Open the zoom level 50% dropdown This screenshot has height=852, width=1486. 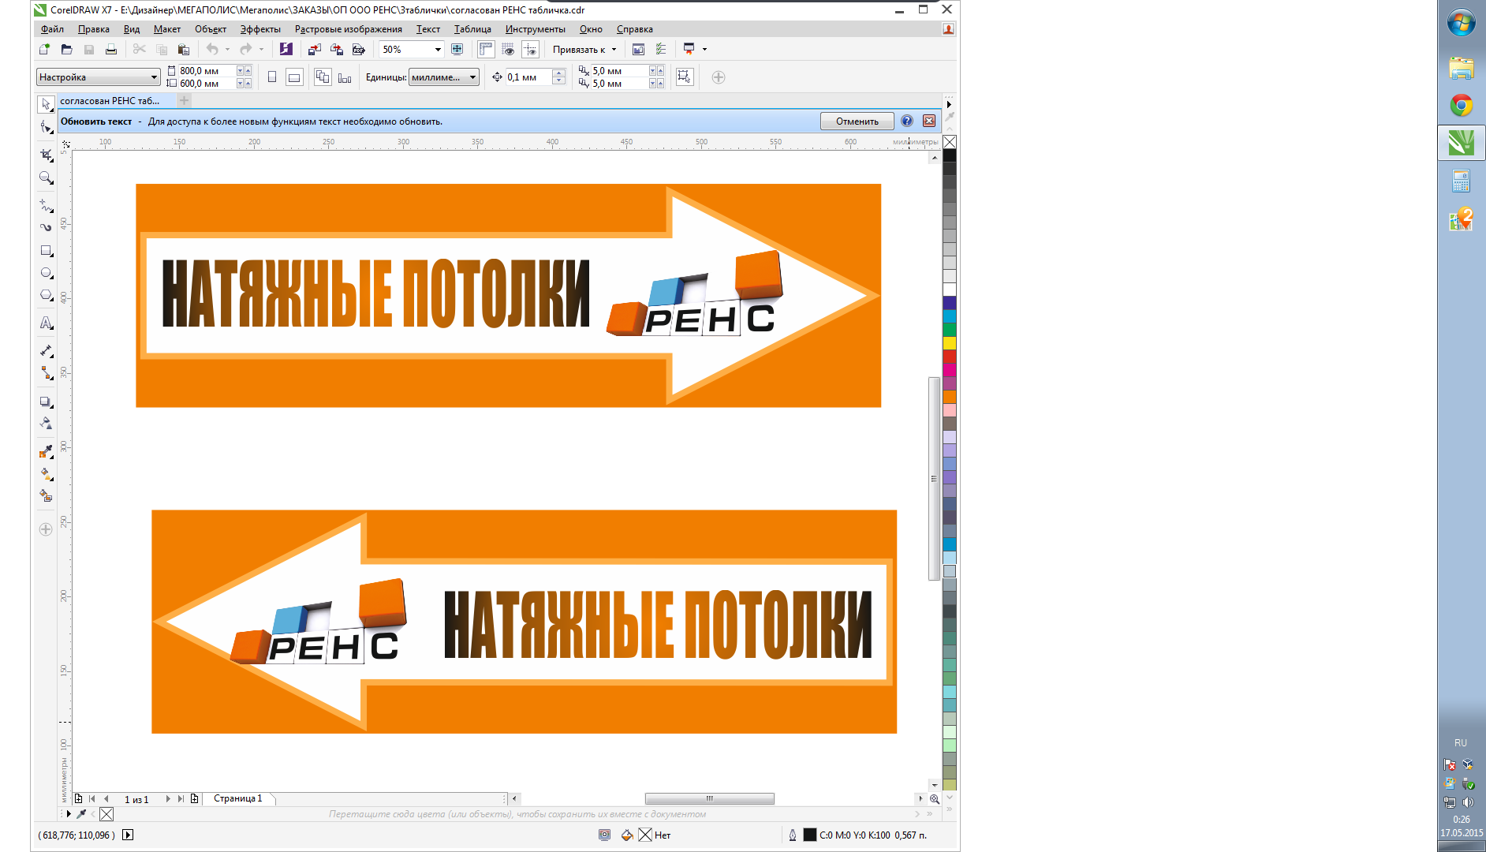tap(438, 49)
